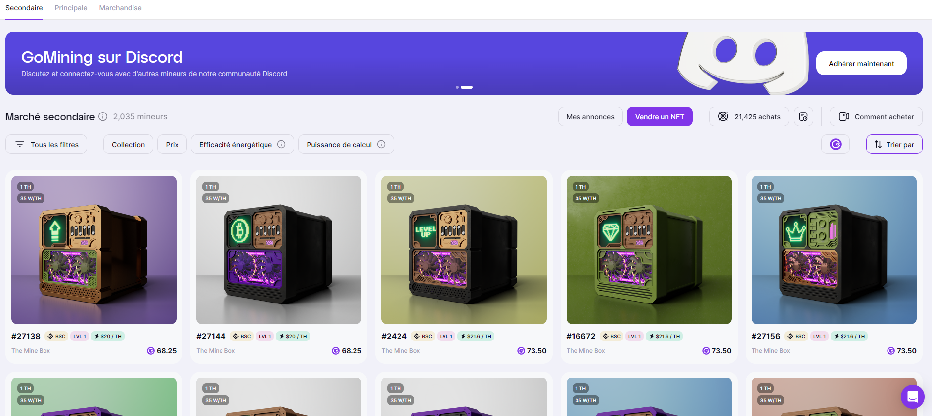Toggle the GoMining token currency icon
Image resolution: width=932 pixels, height=416 pixels.
tap(836, 144)
